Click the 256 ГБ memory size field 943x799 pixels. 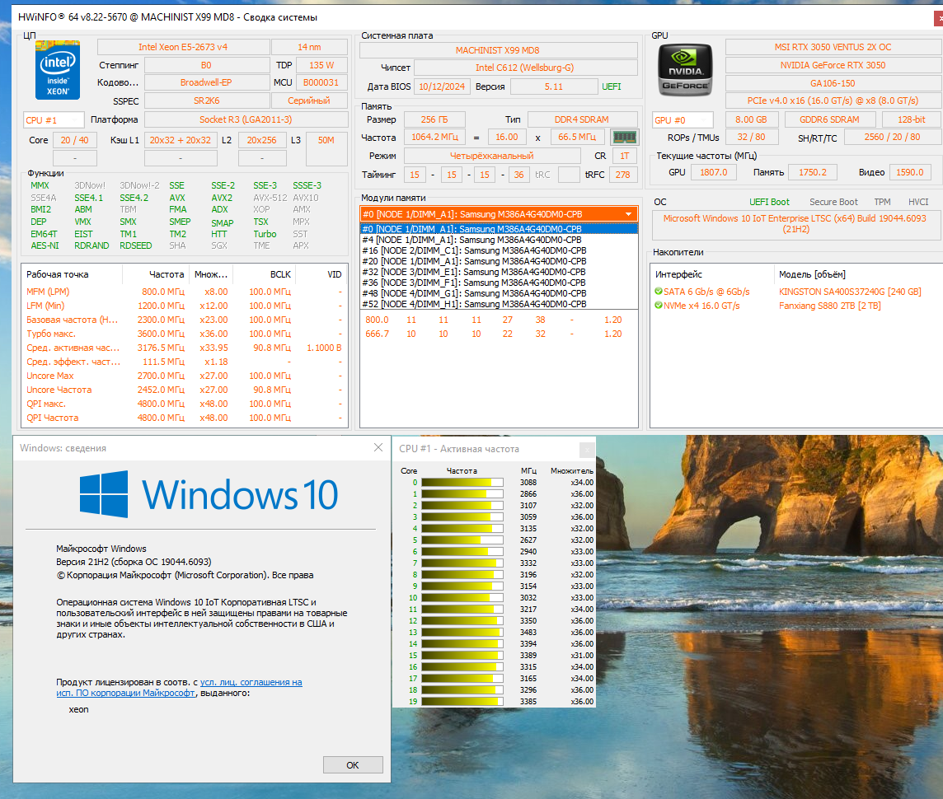pyautogui.click(x=434, y=119)
